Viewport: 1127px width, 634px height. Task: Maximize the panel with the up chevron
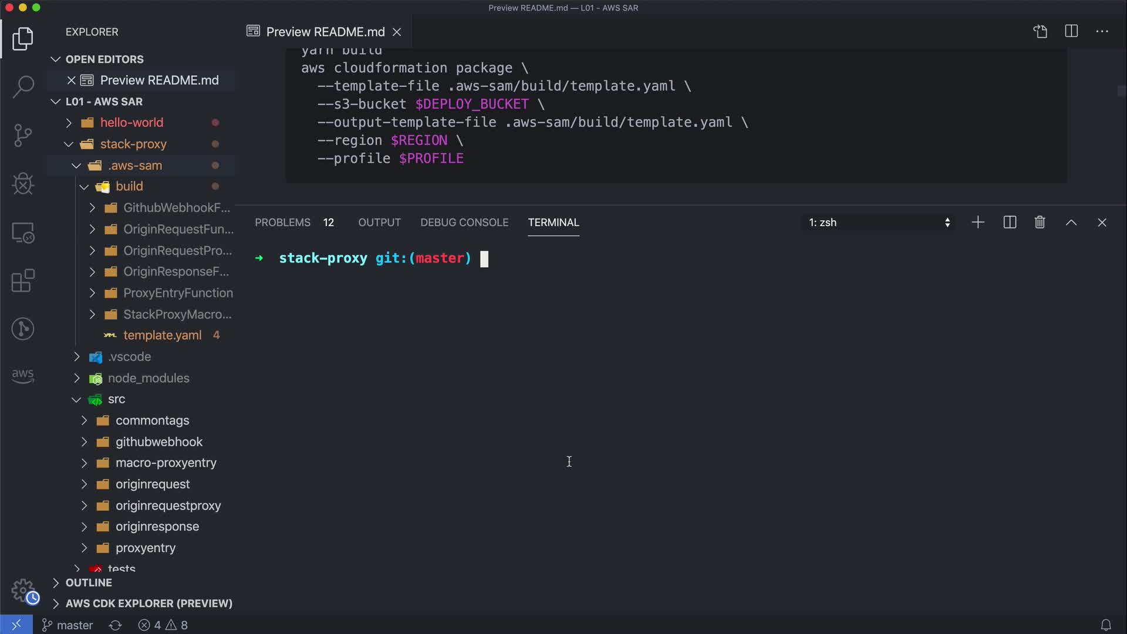(1071, 222)
